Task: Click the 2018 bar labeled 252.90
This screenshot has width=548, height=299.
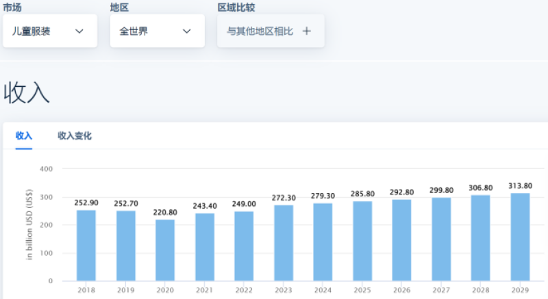Action: pos(86,245)
